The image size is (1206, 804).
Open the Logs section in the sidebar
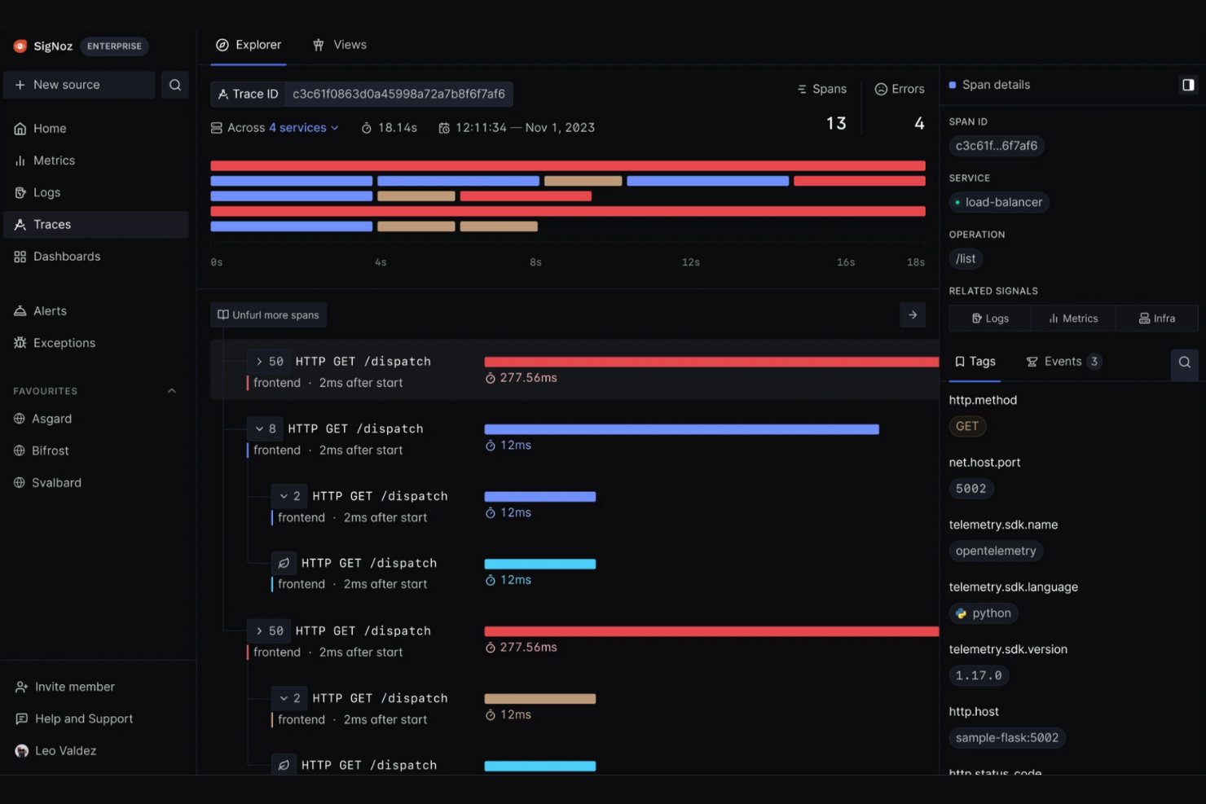point(47,192)
